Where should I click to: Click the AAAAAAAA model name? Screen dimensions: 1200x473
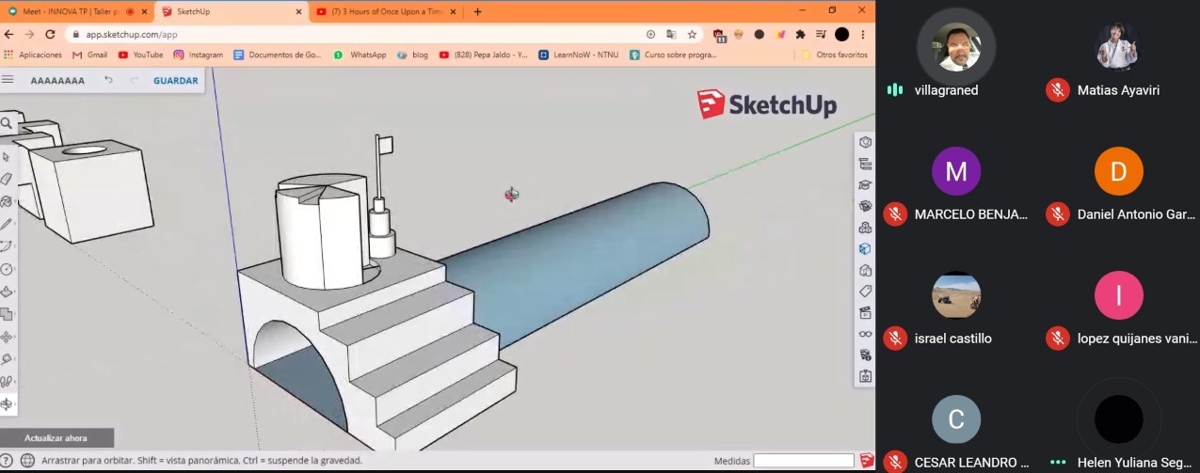tap(57, 81)
